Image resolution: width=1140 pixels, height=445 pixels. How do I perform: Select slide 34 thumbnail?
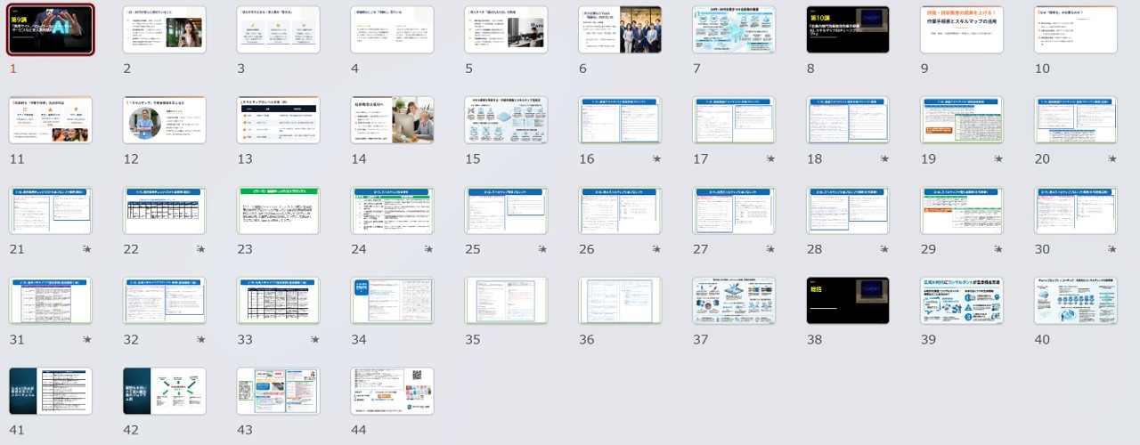coord(393,301)
